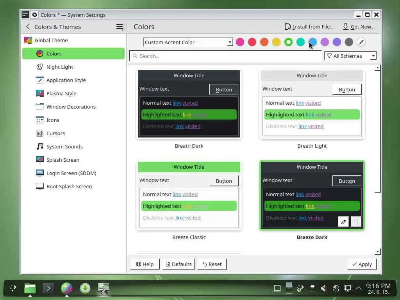Open Application Style settings
The image size is (400, 300).
click(73, 80)
